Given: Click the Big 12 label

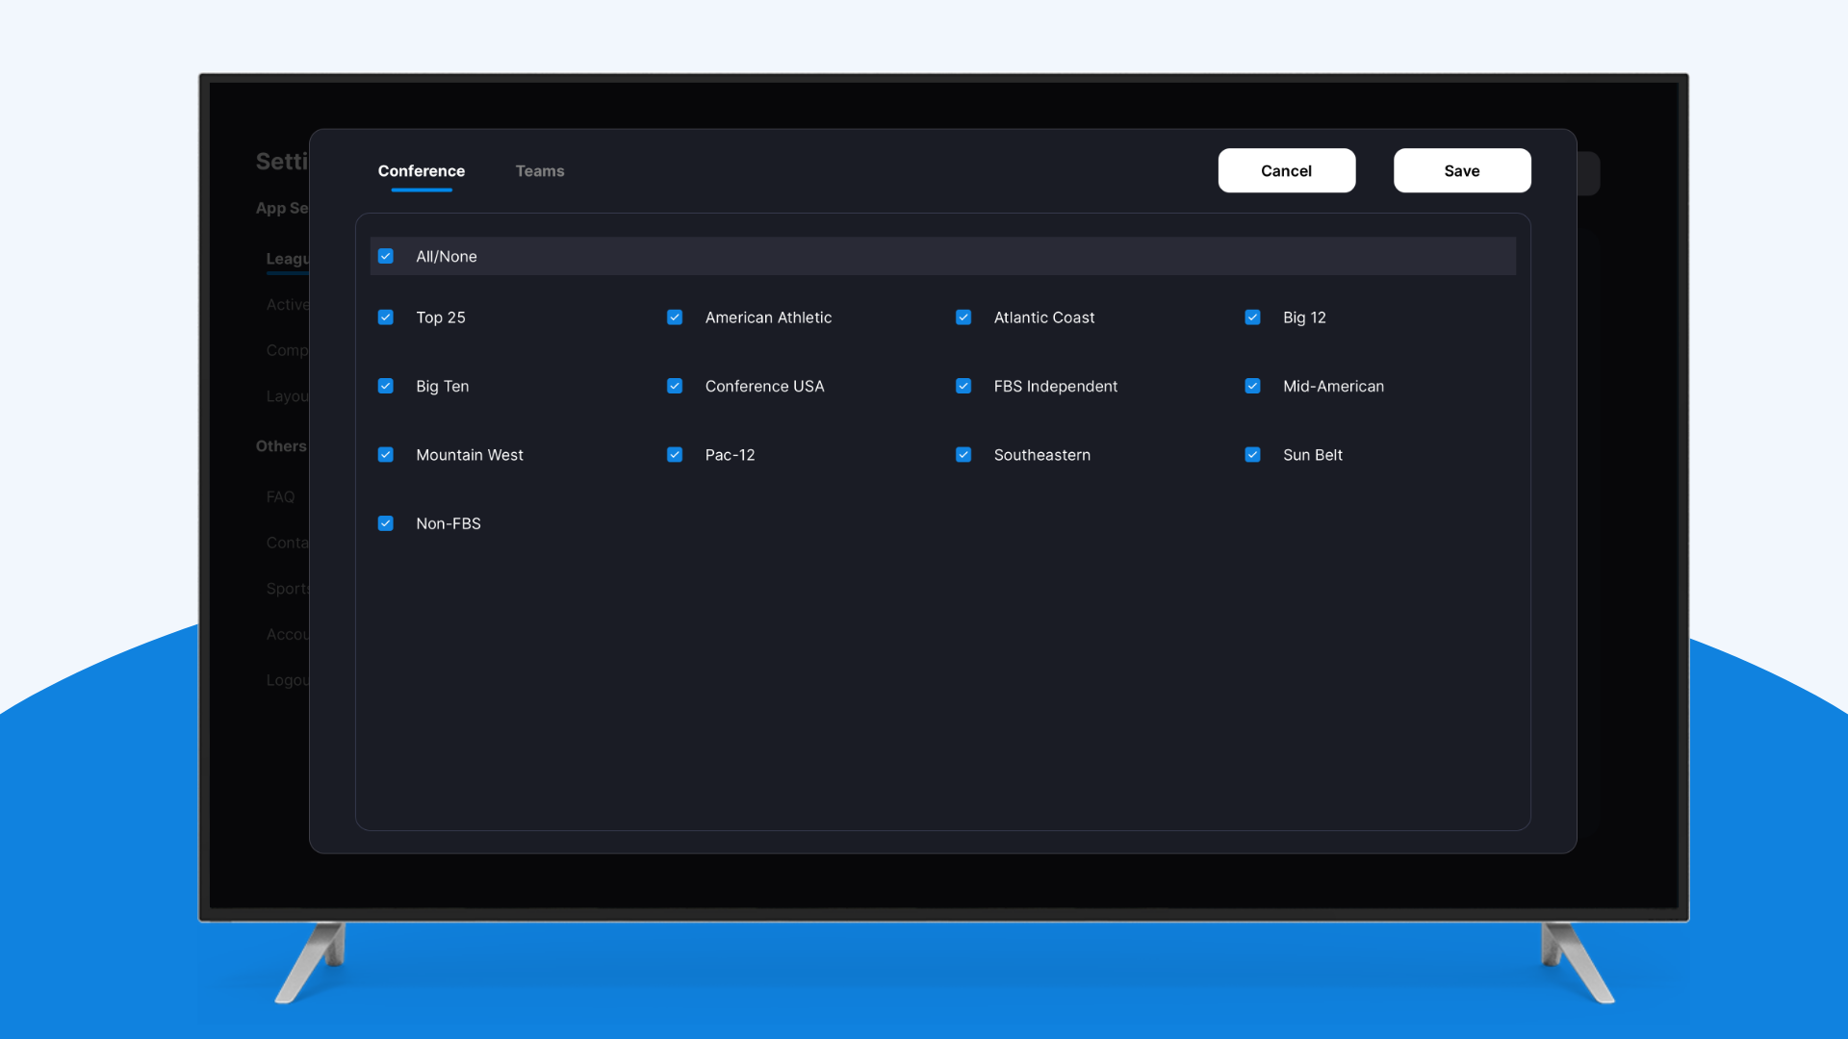Looking at the screenshot, I should tap(1304, 317).
